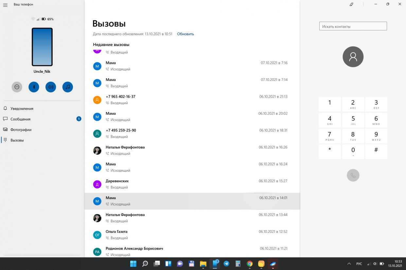Open Telegram from the taskbar

click(x=226, y=263)
